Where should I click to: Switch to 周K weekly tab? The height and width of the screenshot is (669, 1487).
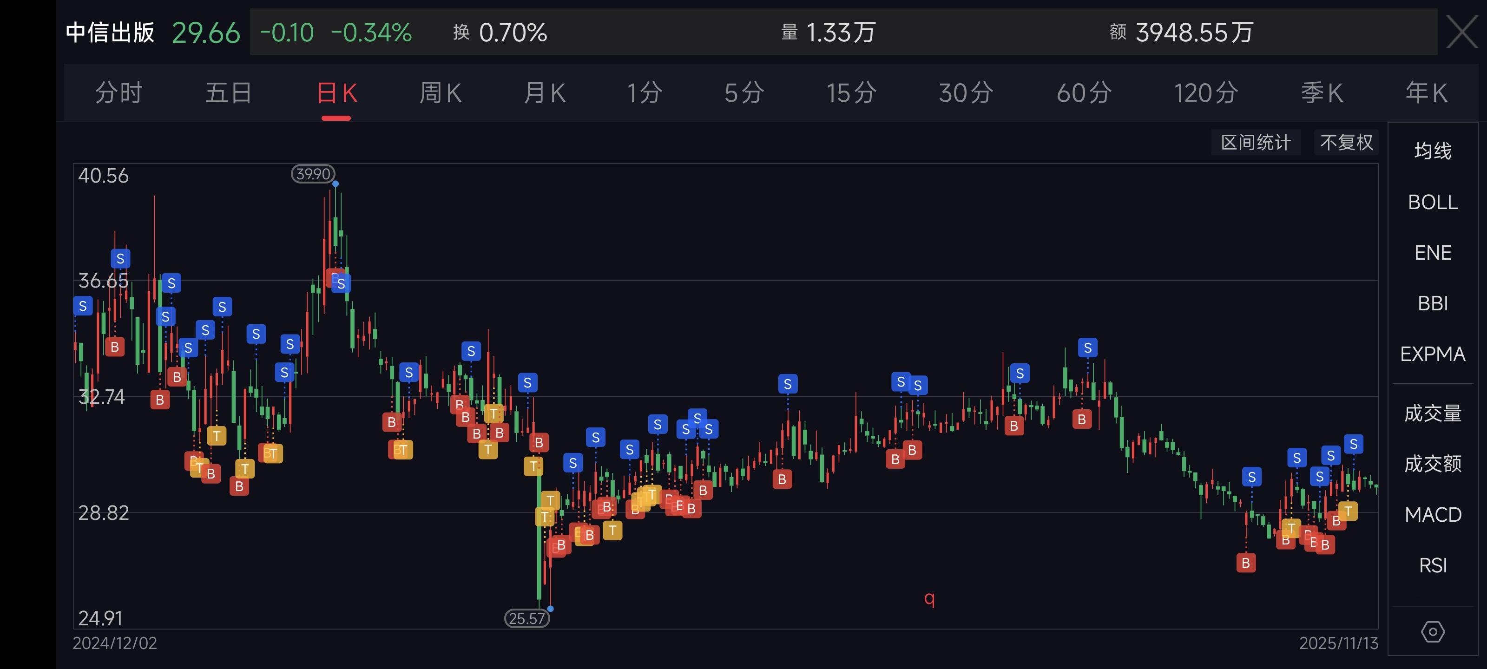click(x=440, y=93)
